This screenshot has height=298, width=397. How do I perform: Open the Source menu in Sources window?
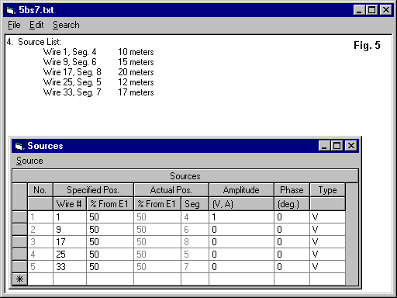tap(29, 161)
